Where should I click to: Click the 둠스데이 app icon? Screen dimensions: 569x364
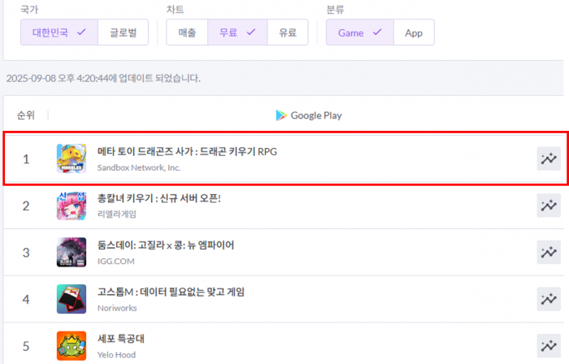(x=72, y=253)
